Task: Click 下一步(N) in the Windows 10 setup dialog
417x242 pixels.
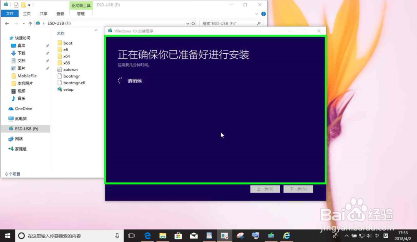Action: [x=299, y=189]
